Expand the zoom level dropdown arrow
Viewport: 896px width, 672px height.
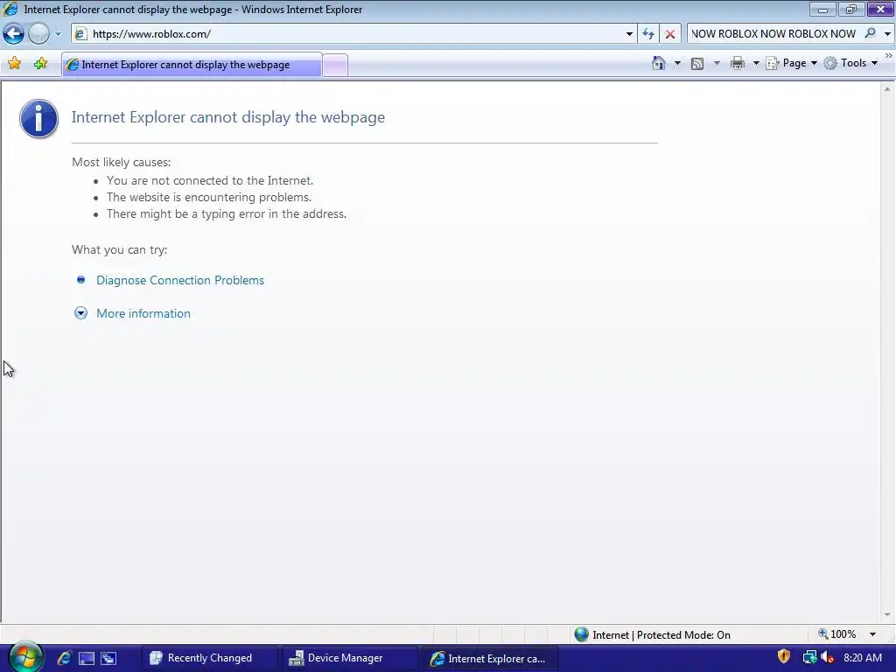click(x=872, y=634)
